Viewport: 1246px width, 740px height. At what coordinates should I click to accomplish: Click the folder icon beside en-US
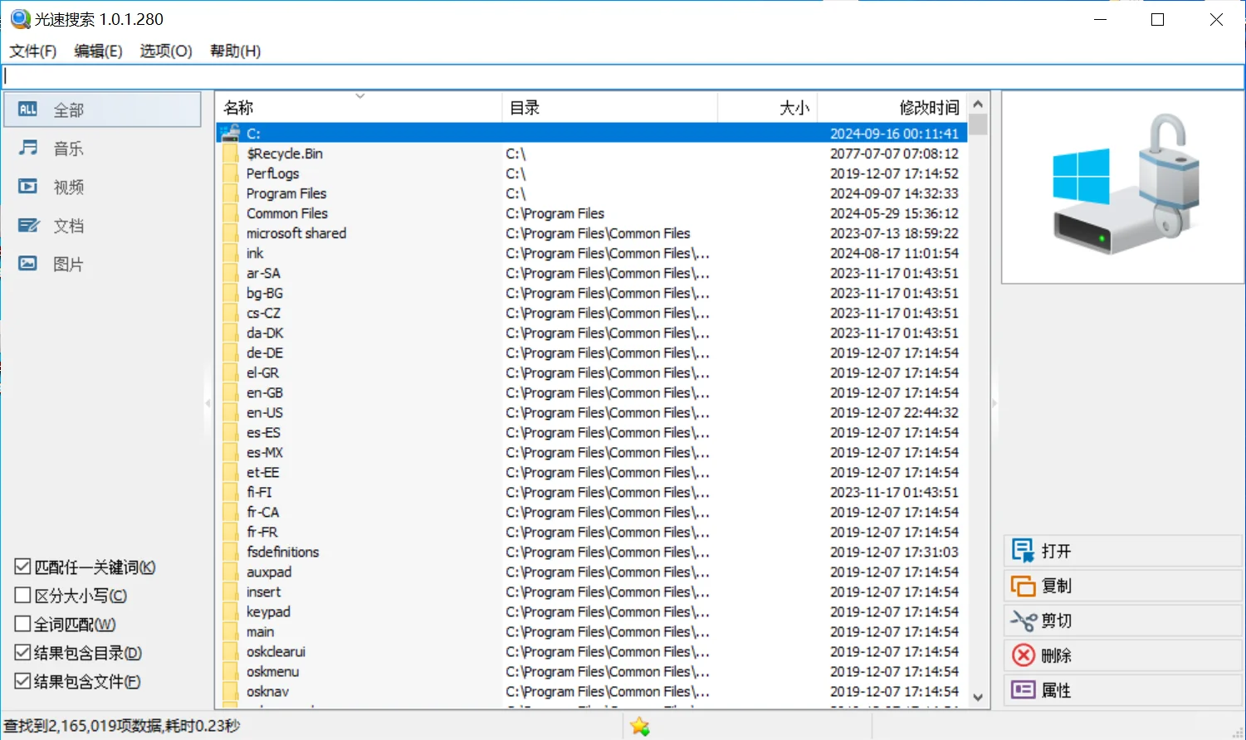(x=231, y=412)
